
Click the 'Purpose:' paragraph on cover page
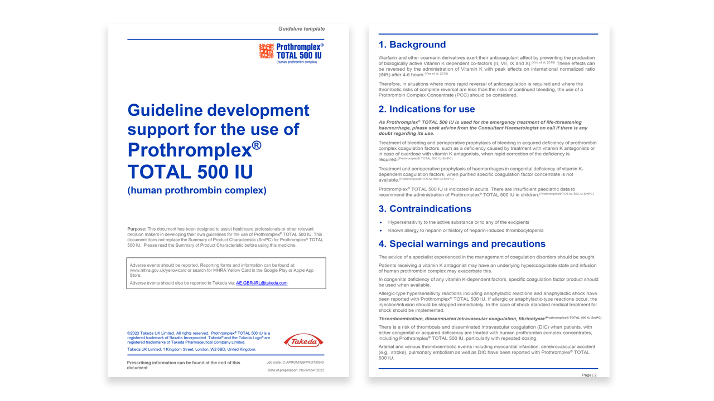pos(225,237)
